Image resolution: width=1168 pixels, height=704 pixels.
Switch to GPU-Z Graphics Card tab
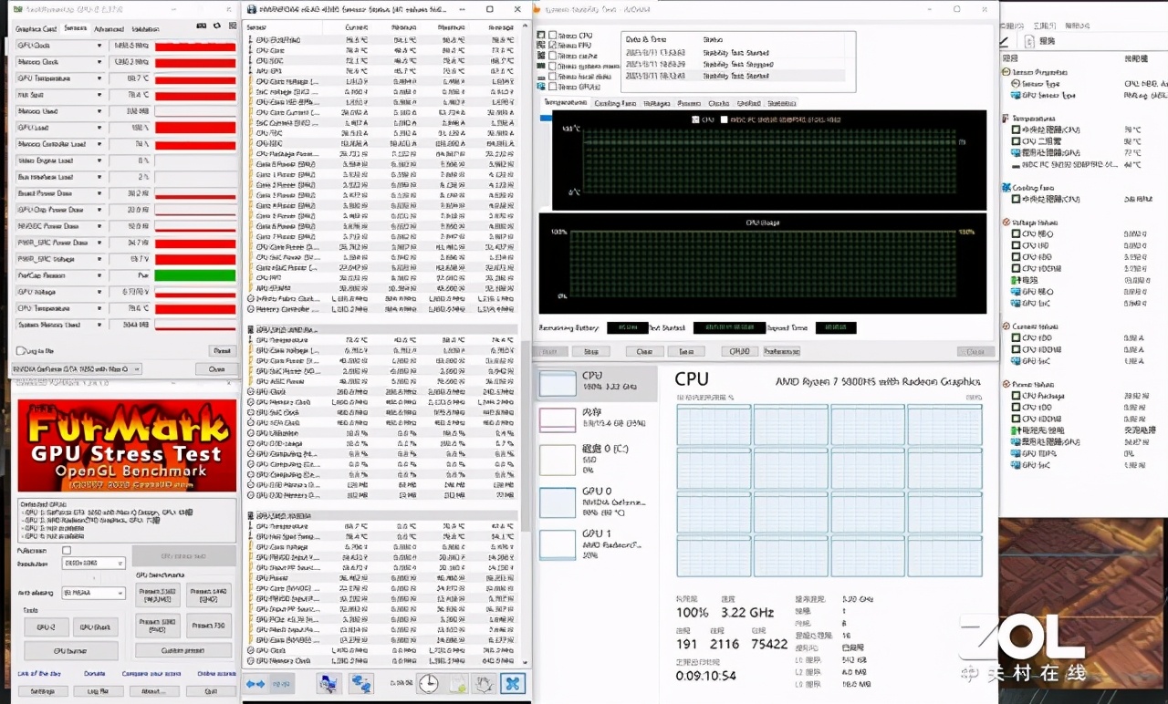coord(36,29)
